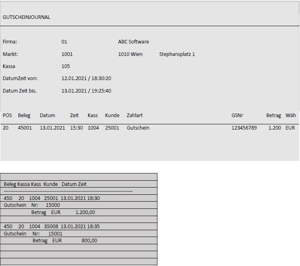The height and width of the screenshot is (266, 300).
Task: Click the Markt value 1001
Action: pyautogui.click(x=67, y=54)
